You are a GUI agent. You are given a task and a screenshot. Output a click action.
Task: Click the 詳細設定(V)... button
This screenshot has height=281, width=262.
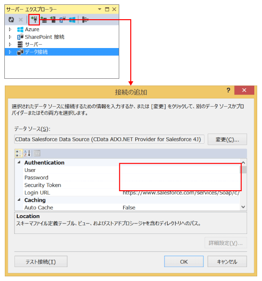(x=226, y=243)
